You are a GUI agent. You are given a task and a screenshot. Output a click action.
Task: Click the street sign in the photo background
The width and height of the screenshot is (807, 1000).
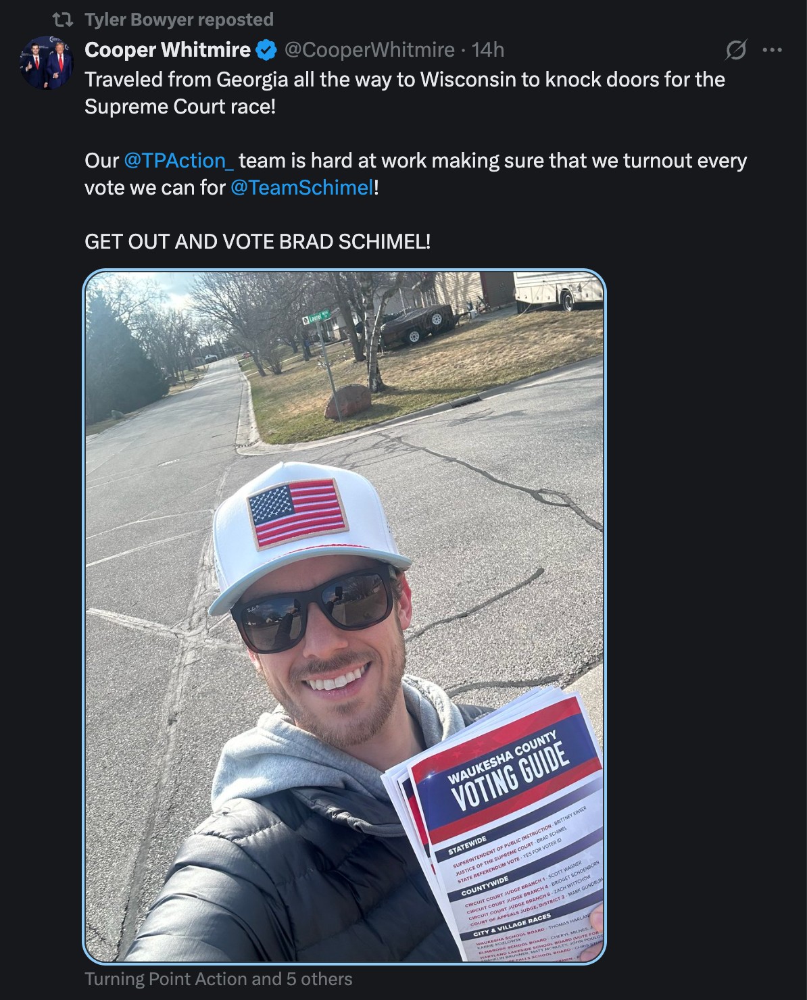[316, 316]
